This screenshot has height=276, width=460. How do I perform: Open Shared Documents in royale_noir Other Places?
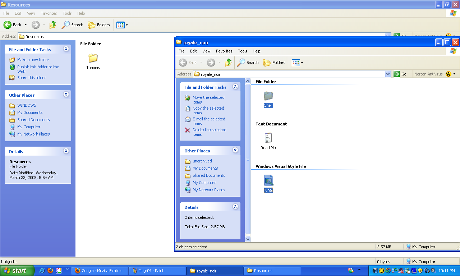pyautogui.click(x=209, y=175)
